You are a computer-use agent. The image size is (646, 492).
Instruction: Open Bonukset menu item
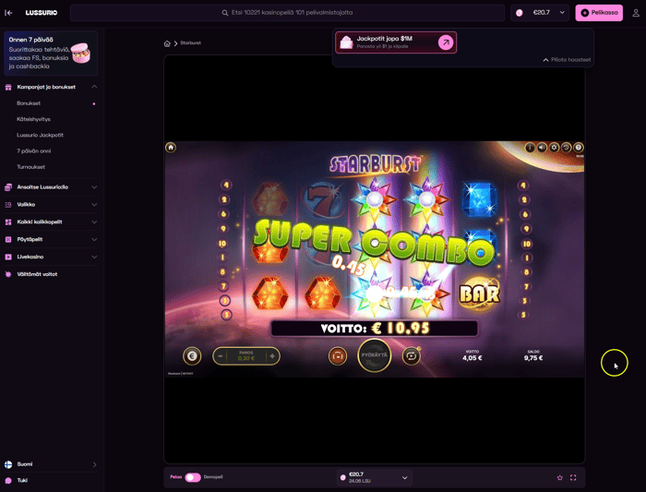coord(29,103)
